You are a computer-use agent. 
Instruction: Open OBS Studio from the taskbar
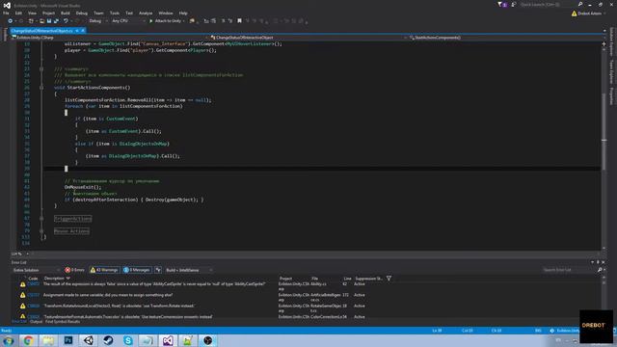tap(208, 340)
